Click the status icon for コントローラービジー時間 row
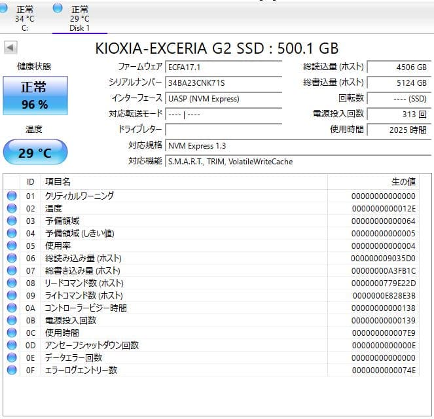This screenshot has width=434, height=419. coord(12,308)
